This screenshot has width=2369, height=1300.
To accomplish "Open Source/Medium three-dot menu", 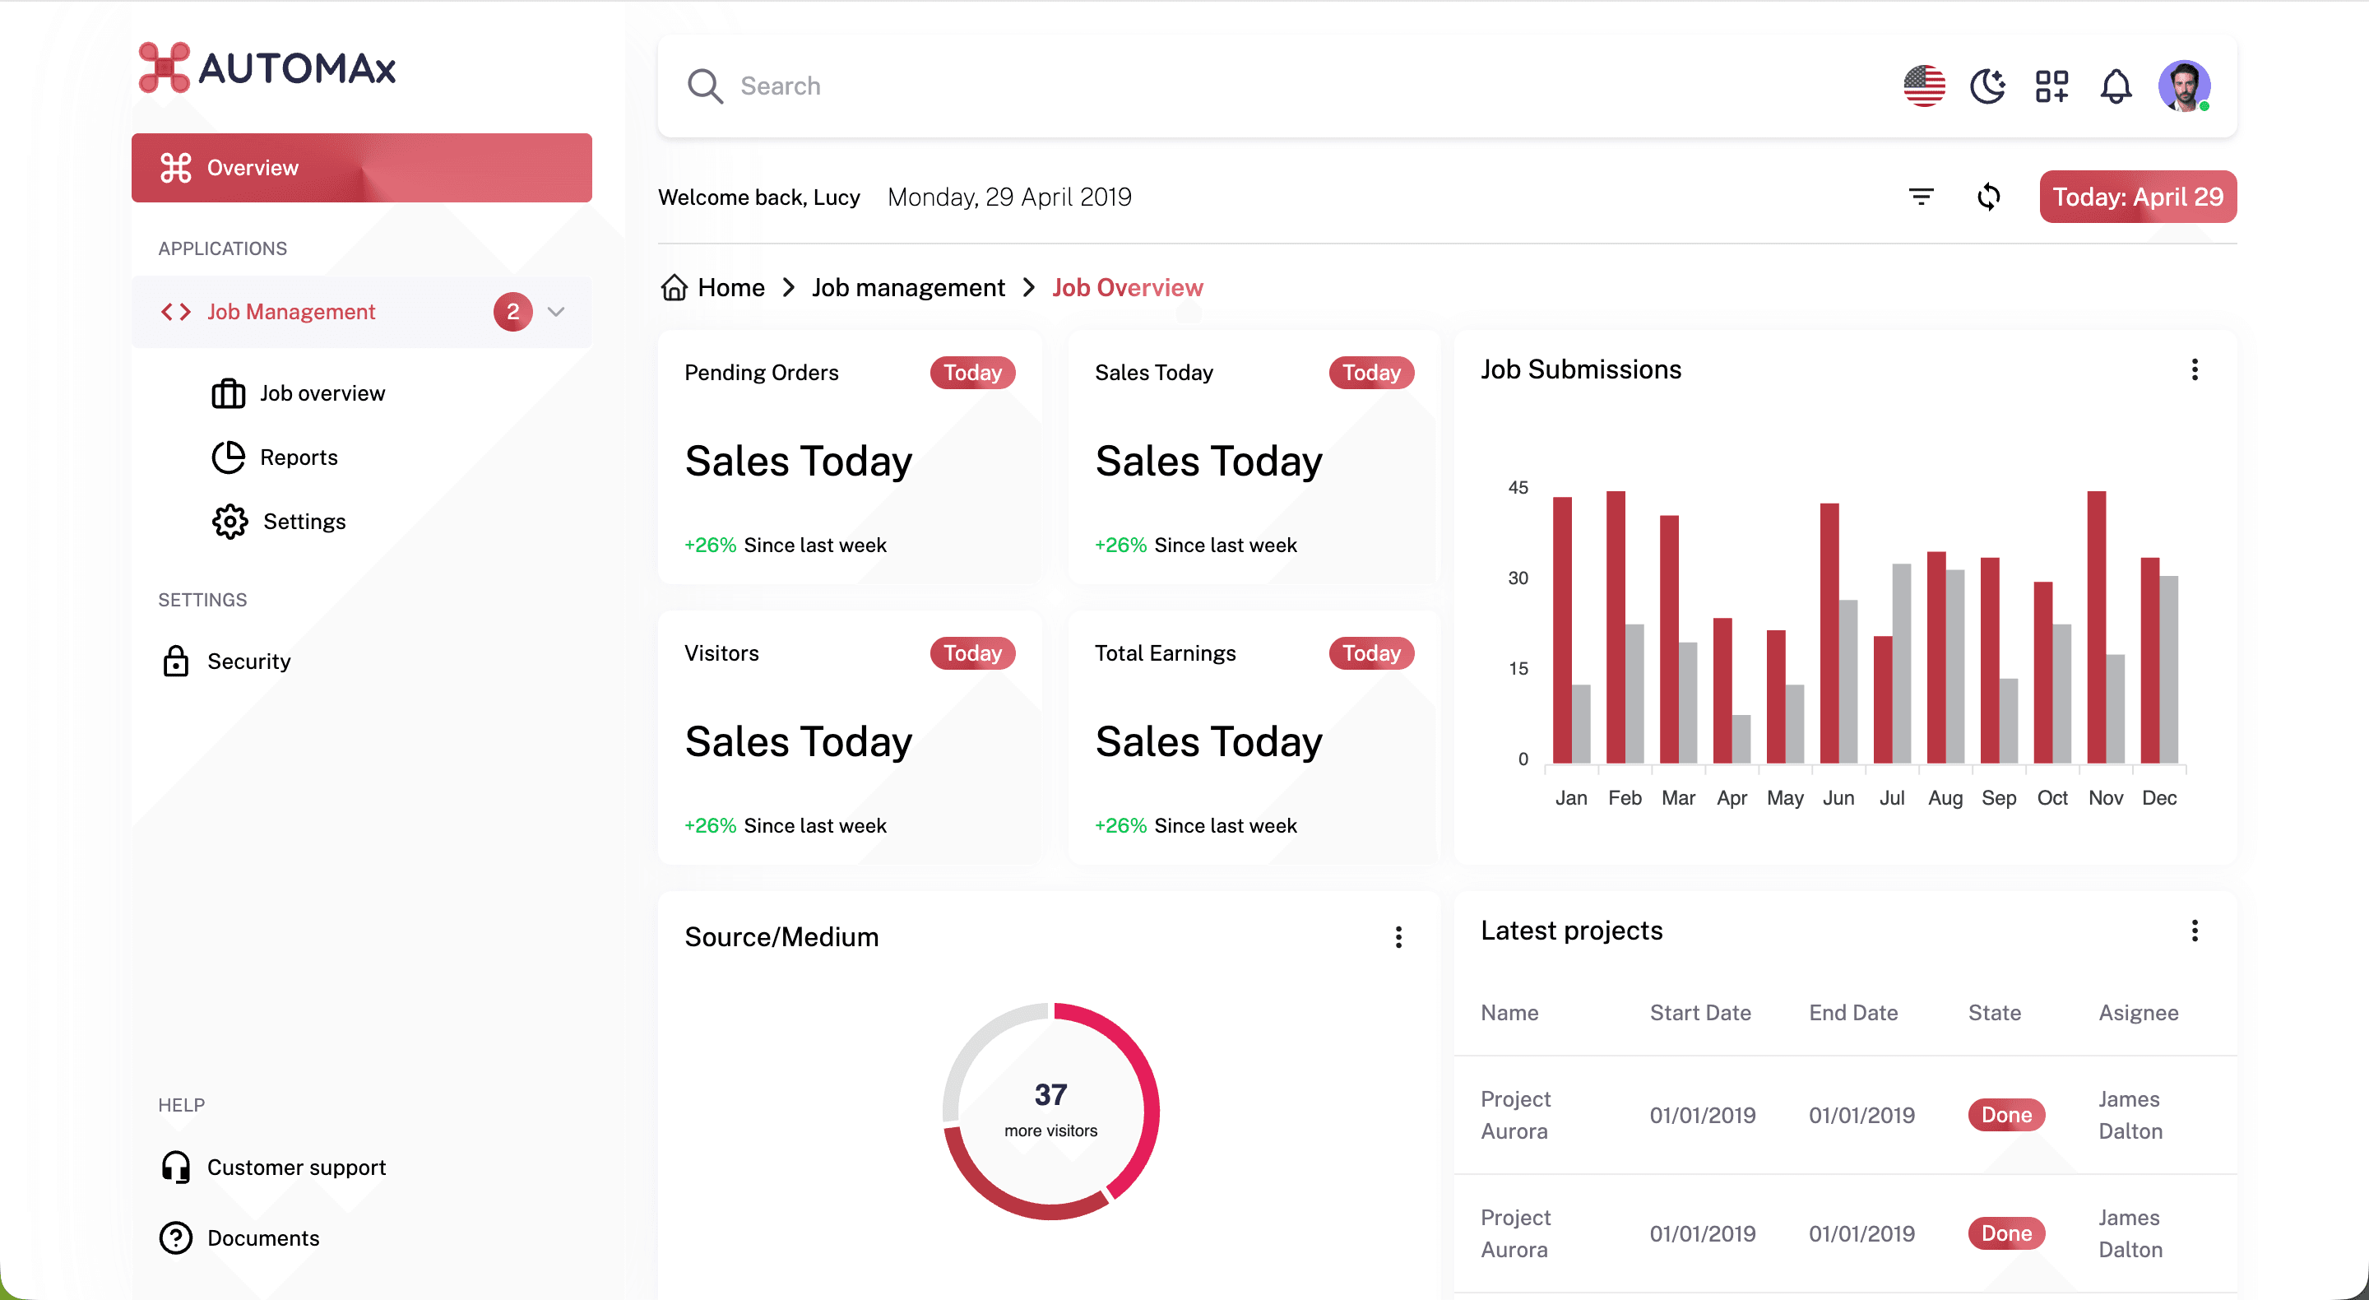I will 1398,937.
